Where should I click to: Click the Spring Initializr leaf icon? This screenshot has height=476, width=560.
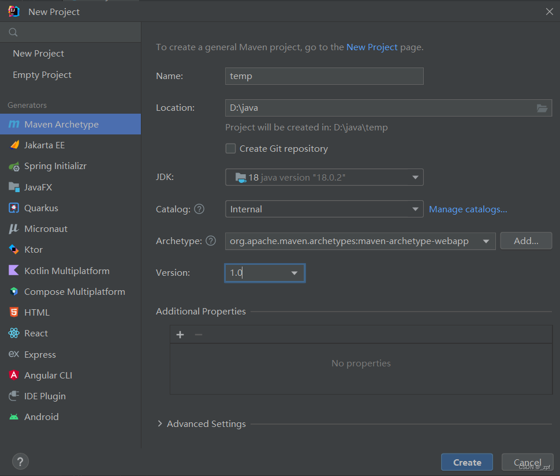pos(14,166)
